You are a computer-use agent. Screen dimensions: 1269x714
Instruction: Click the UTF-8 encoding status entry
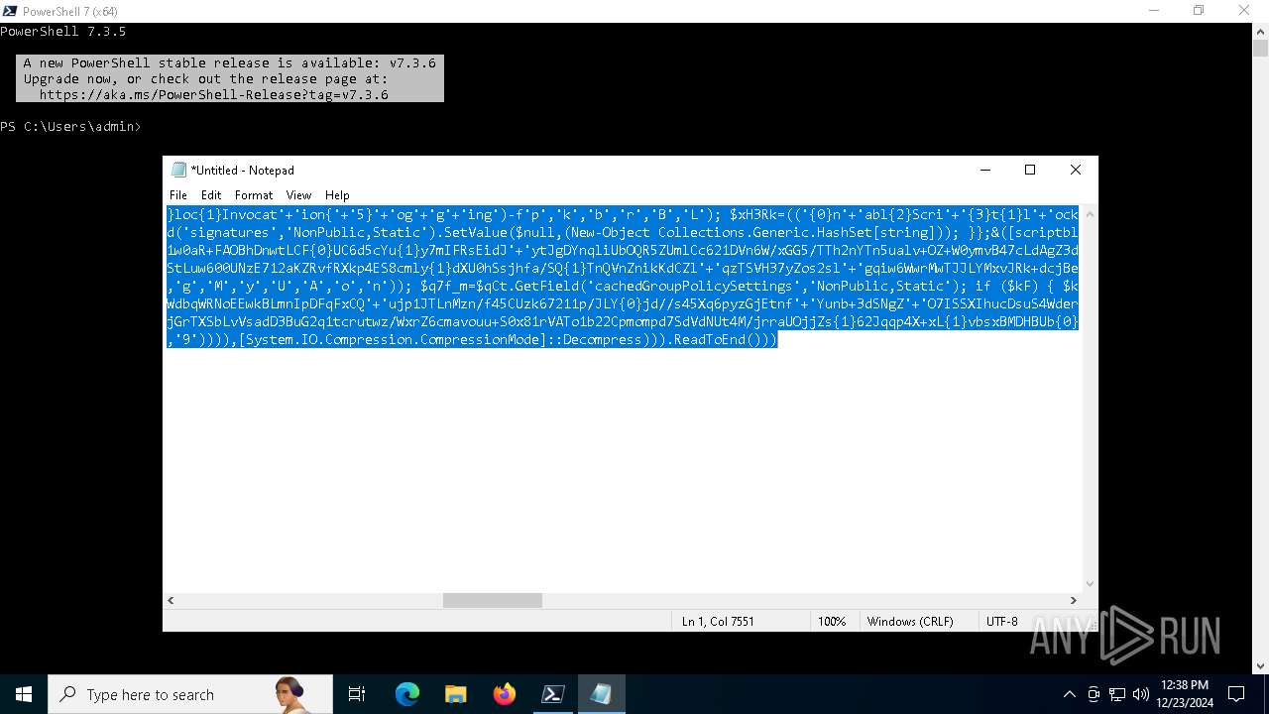(1002, 621)
